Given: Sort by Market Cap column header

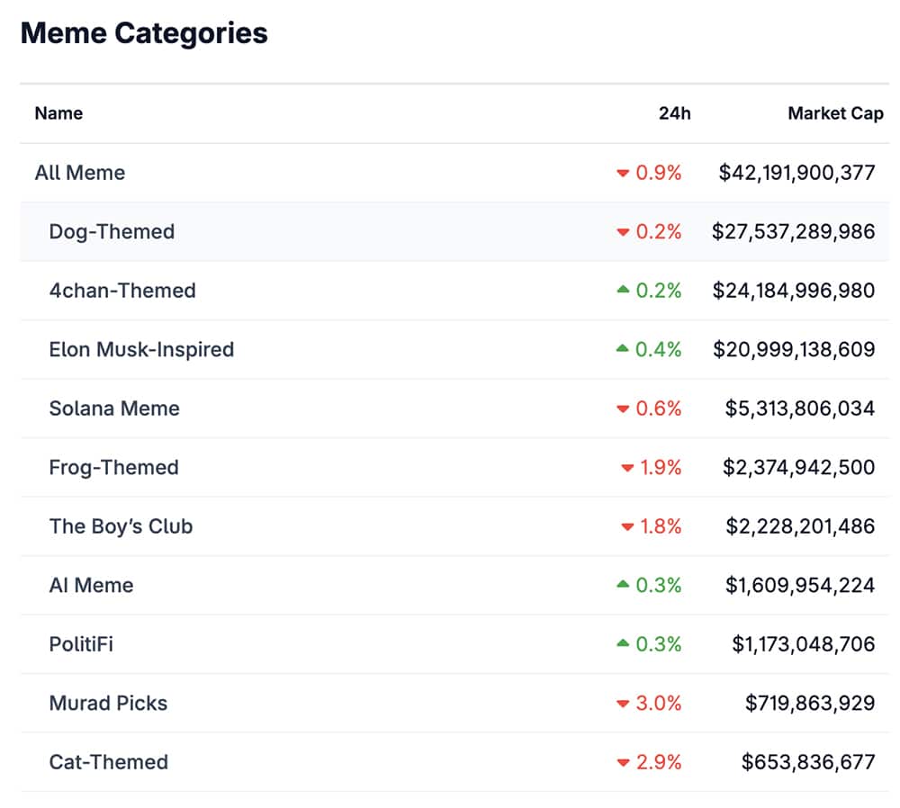Looking at the screenshot, I should pyautogui.click(x=835, y=113).
